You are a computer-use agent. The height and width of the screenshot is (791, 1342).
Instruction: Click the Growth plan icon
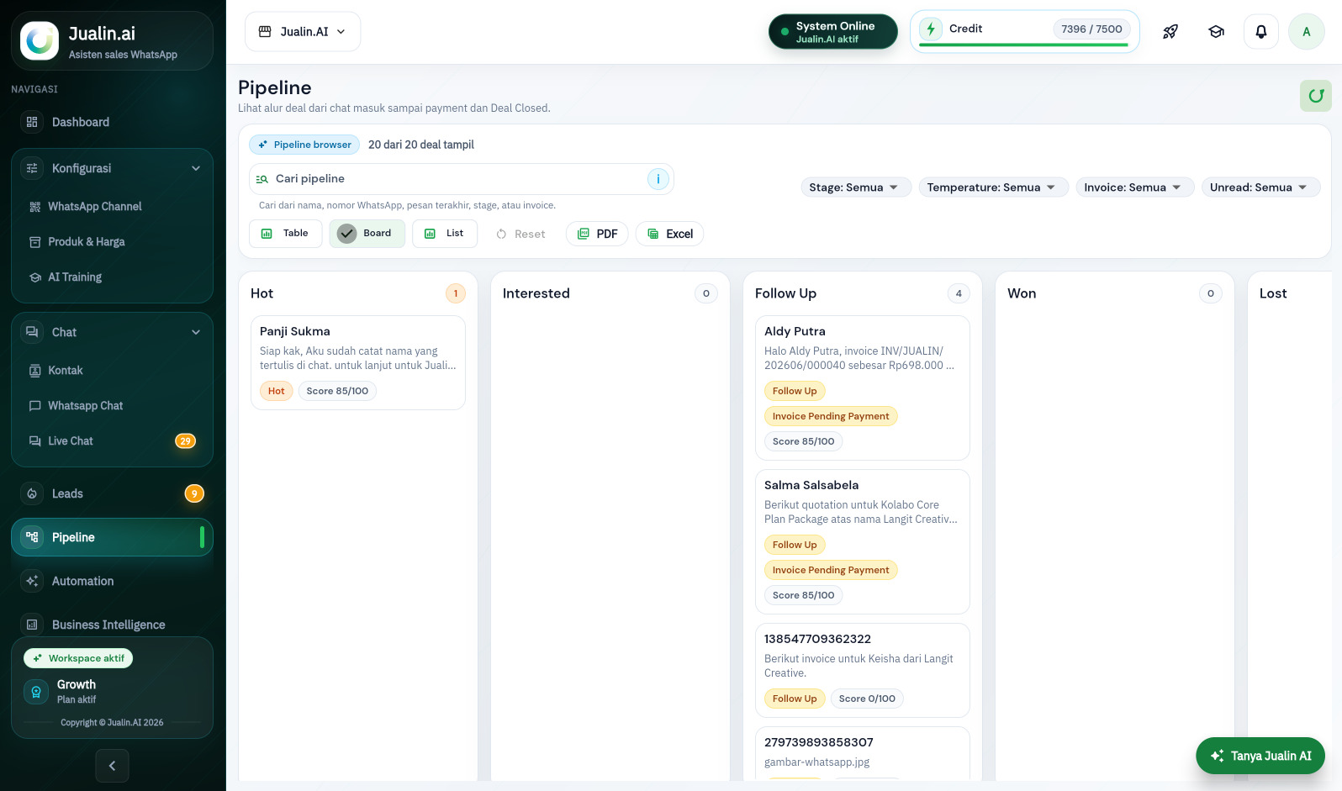tap(36, 692)
